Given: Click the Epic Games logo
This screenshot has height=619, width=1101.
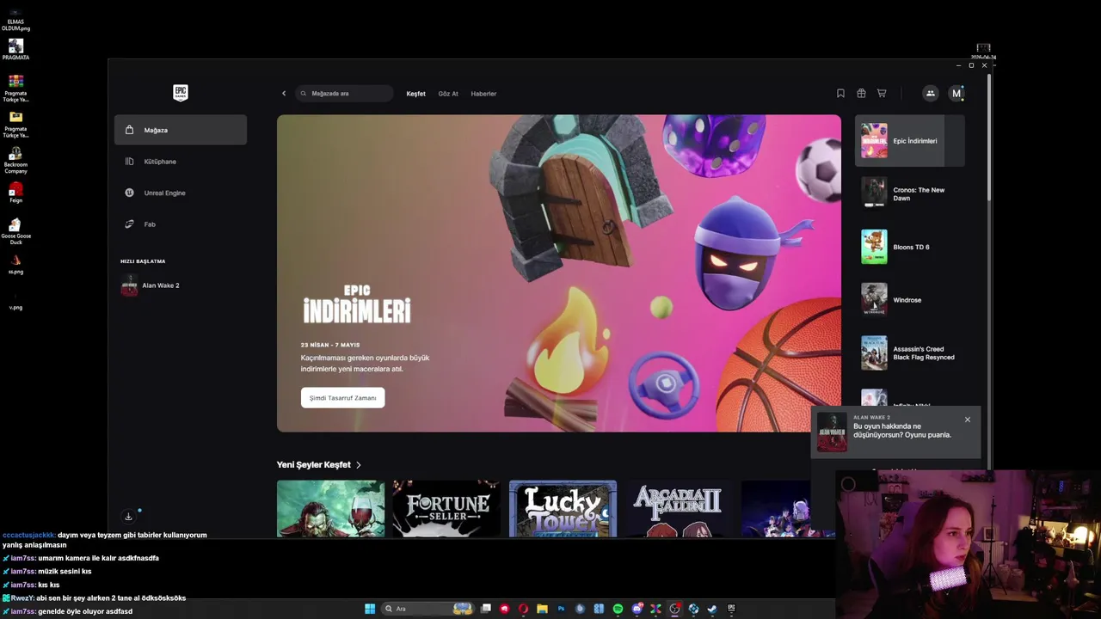Looking at the screenshot, I should tap(180, 93).
